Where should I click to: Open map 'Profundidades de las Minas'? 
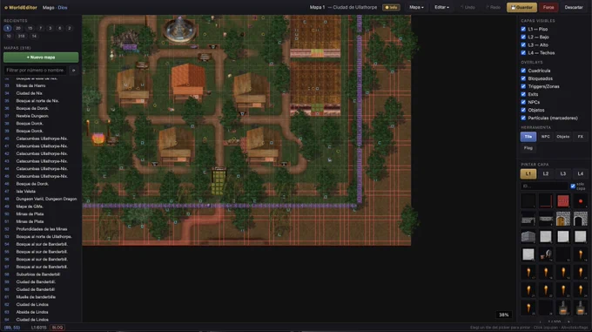tap(41, 229)
